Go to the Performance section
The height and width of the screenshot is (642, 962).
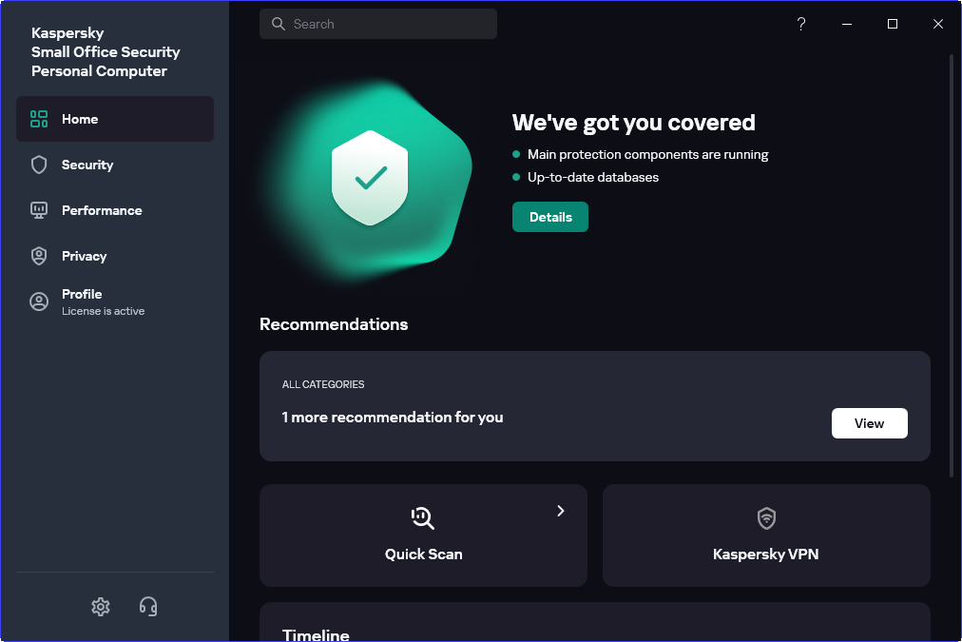tap(102, 210)
